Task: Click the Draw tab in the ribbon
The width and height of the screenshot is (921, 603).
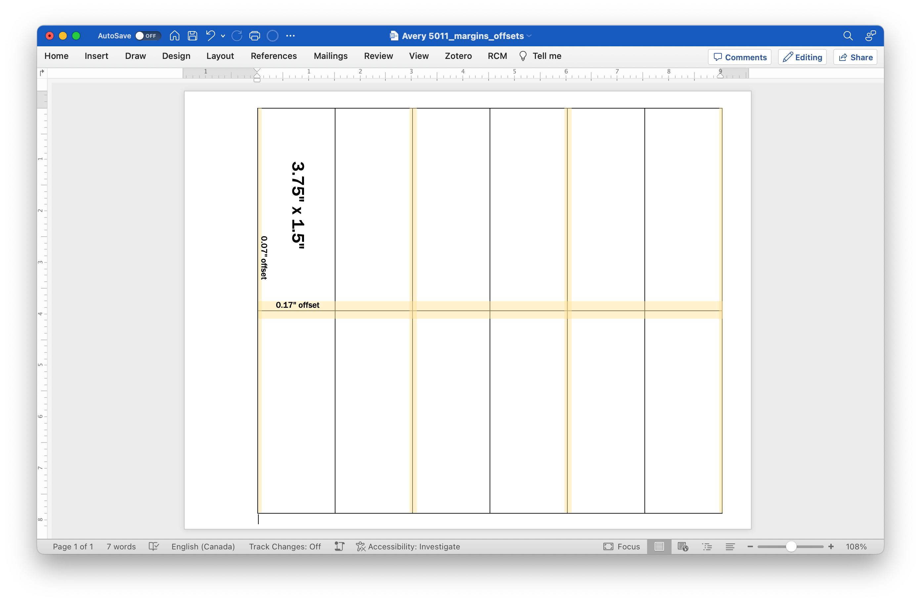Action: [135, 56]
